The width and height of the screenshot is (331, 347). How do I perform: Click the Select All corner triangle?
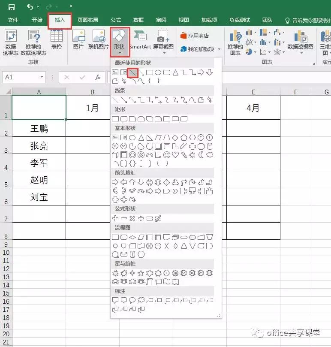tap(8, 92)
